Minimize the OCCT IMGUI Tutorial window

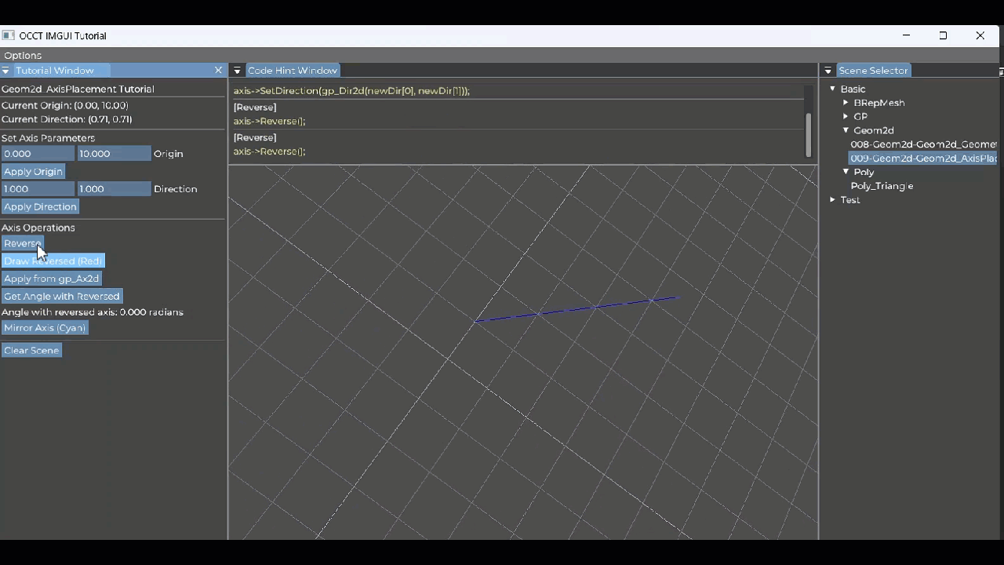point(906,35)
